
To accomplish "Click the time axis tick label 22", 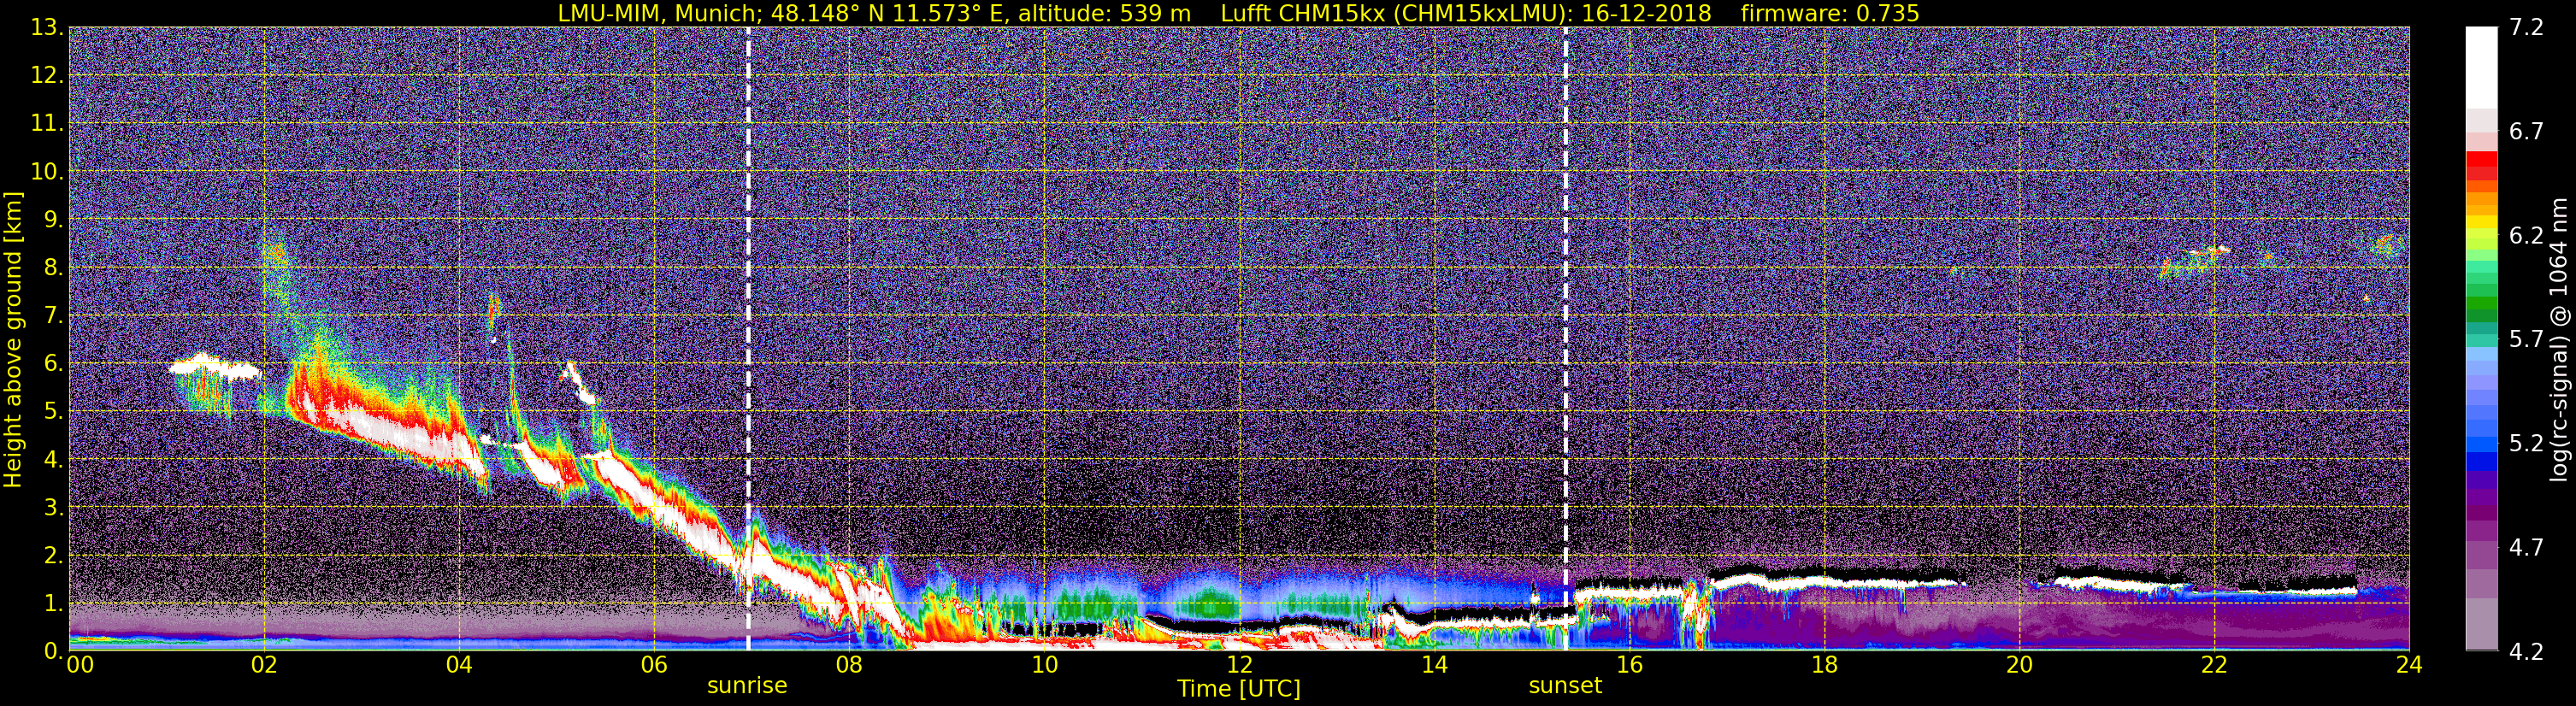I will (2214, 666).
